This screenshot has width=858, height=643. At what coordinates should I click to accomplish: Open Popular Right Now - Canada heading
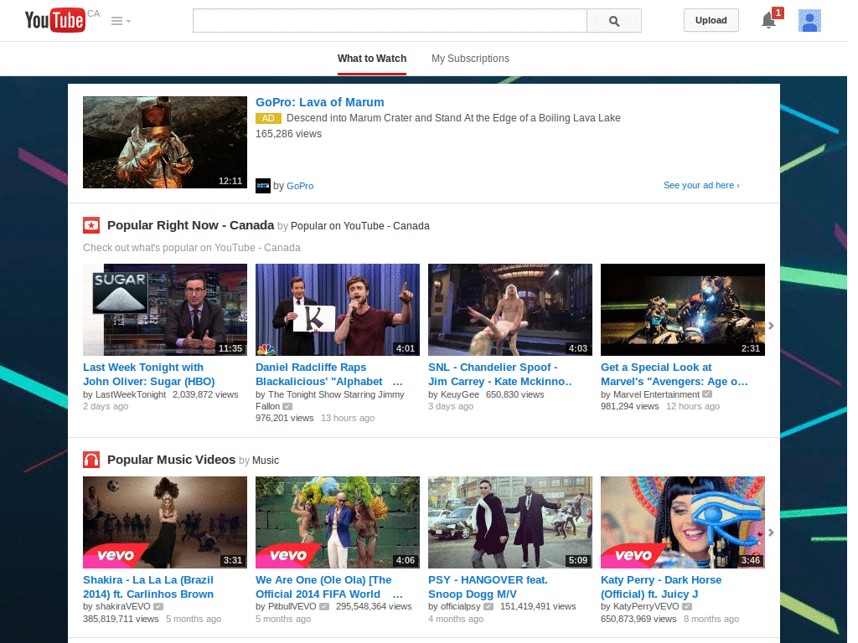pyautogui.click(x=190, y=225)
